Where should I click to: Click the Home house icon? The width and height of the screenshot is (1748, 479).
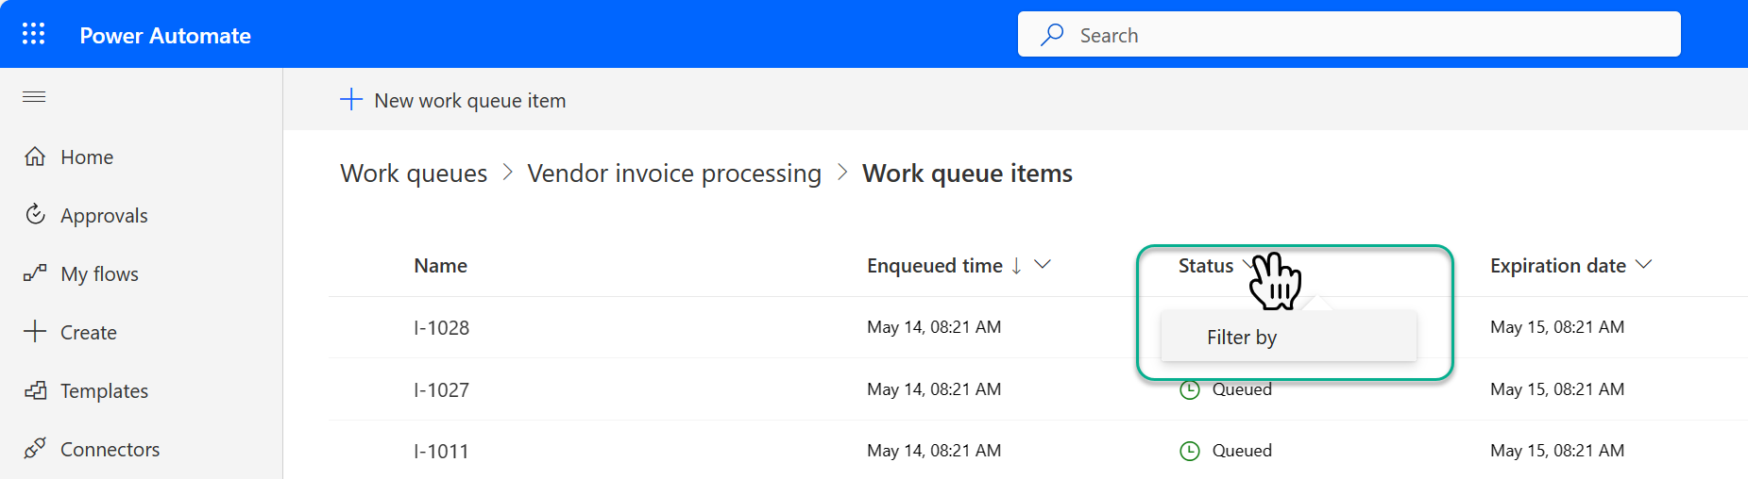tap(35, 157)
